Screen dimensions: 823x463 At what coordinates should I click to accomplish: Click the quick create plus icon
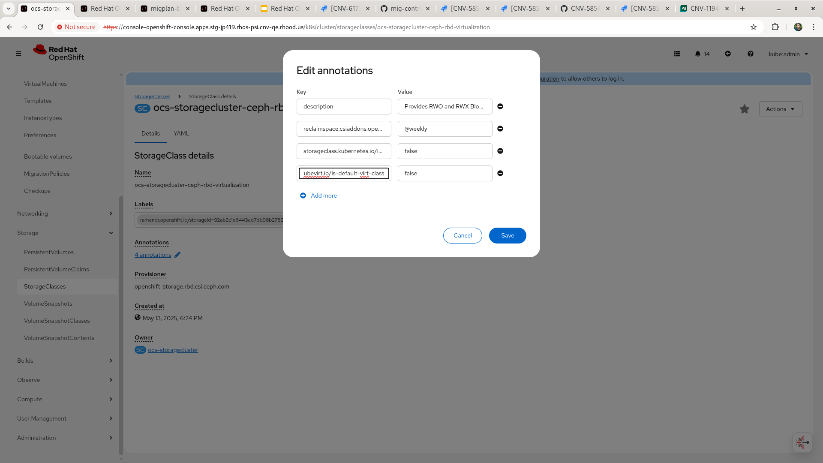tap(728, 54)
